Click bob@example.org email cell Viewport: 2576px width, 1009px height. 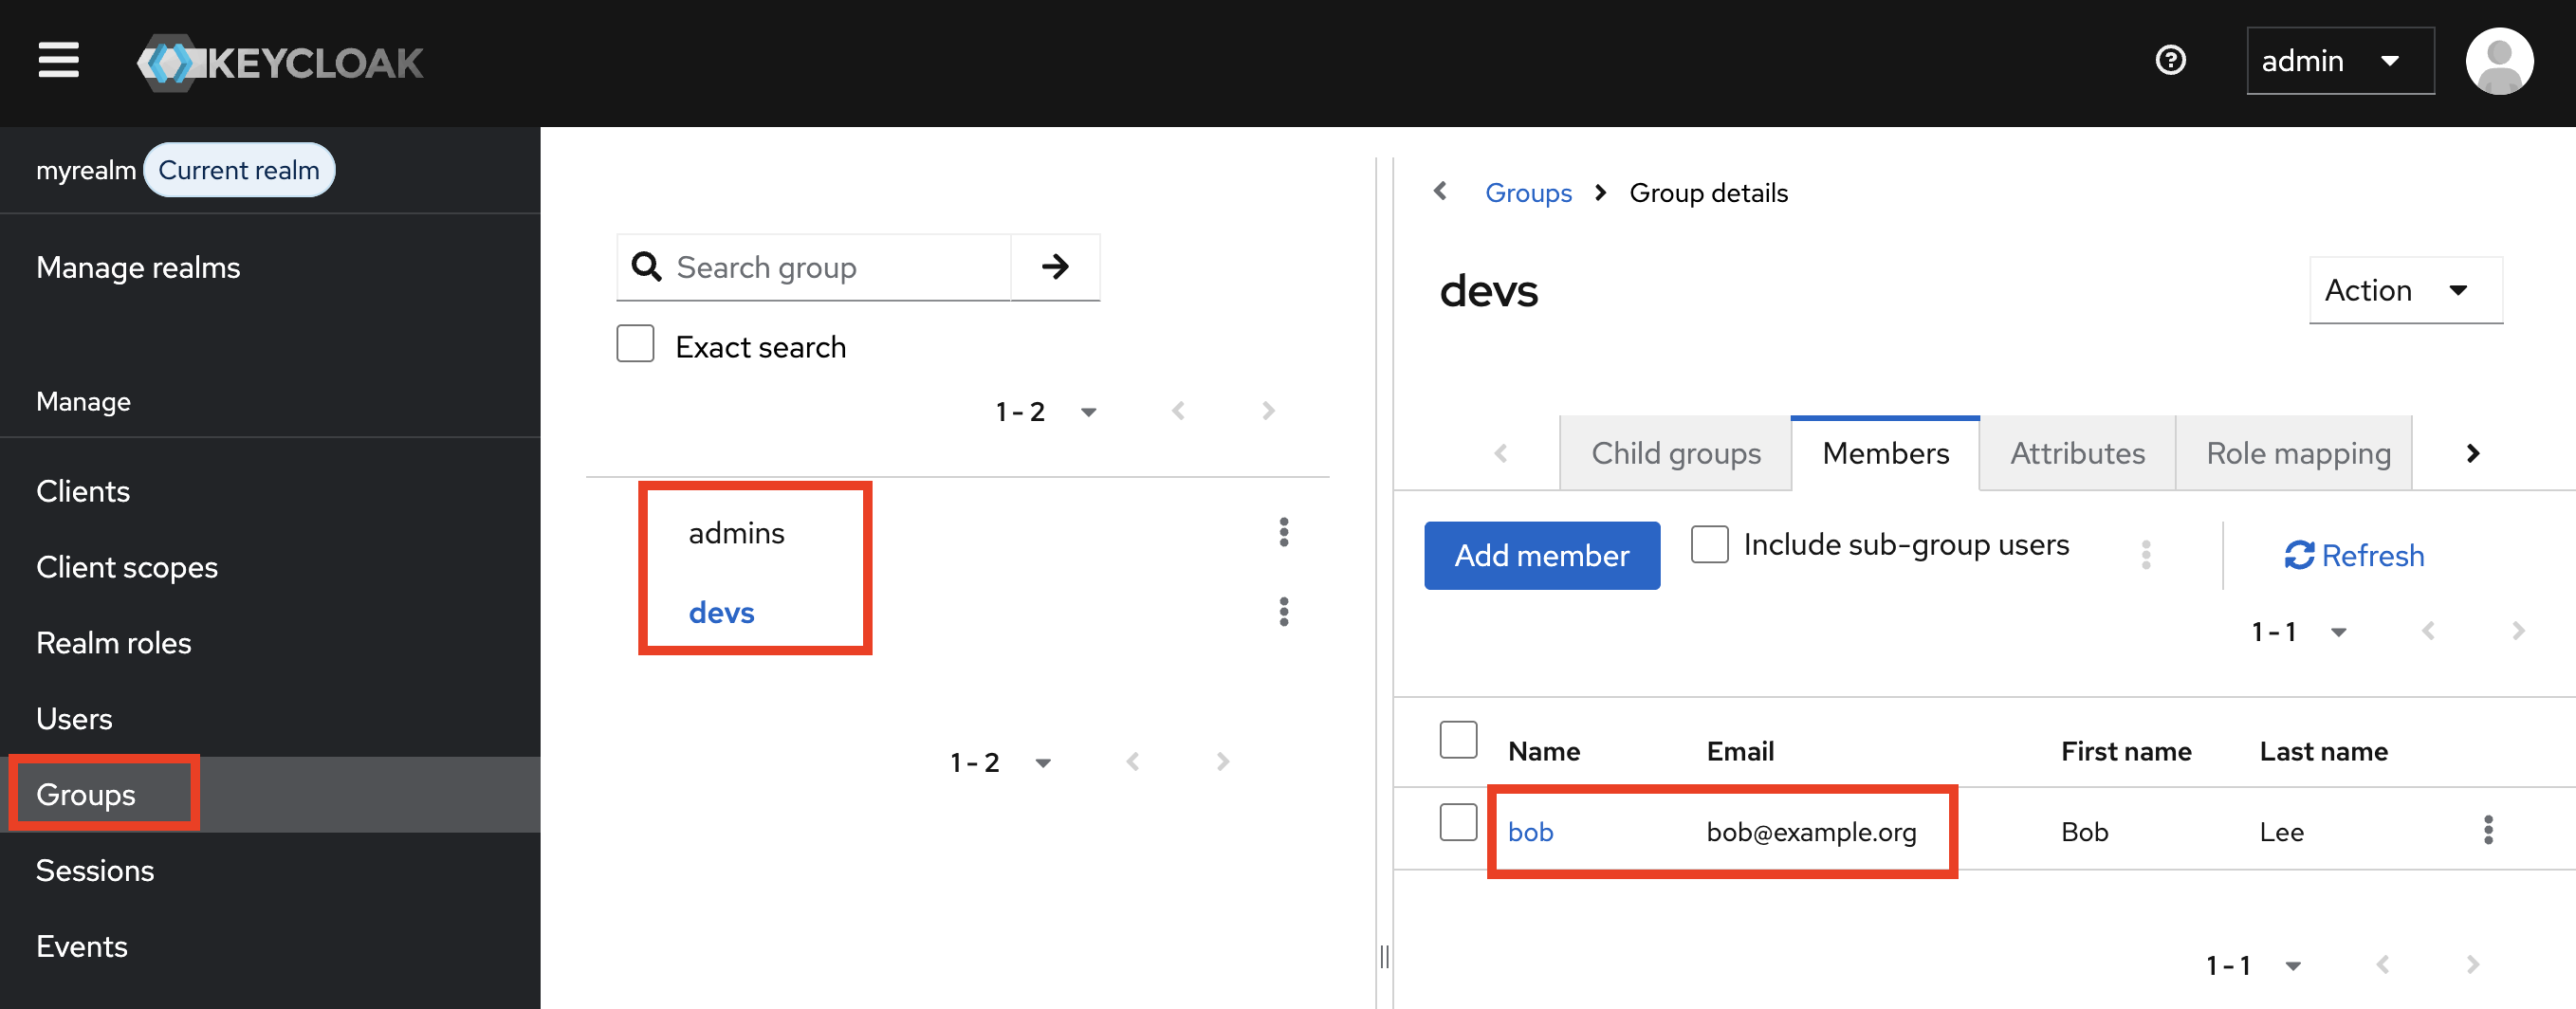coord(1811,831)
